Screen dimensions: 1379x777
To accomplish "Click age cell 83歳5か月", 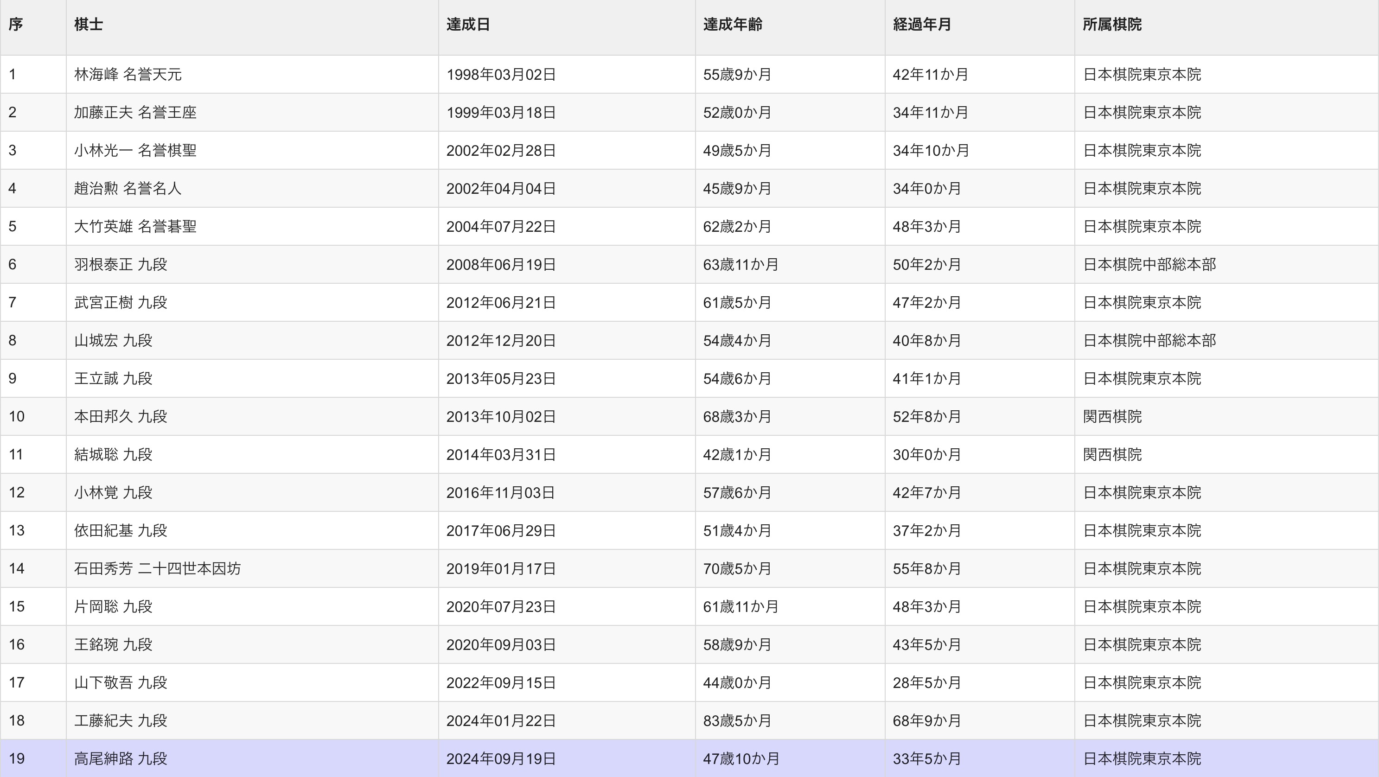I will click(x=737, y=720).
